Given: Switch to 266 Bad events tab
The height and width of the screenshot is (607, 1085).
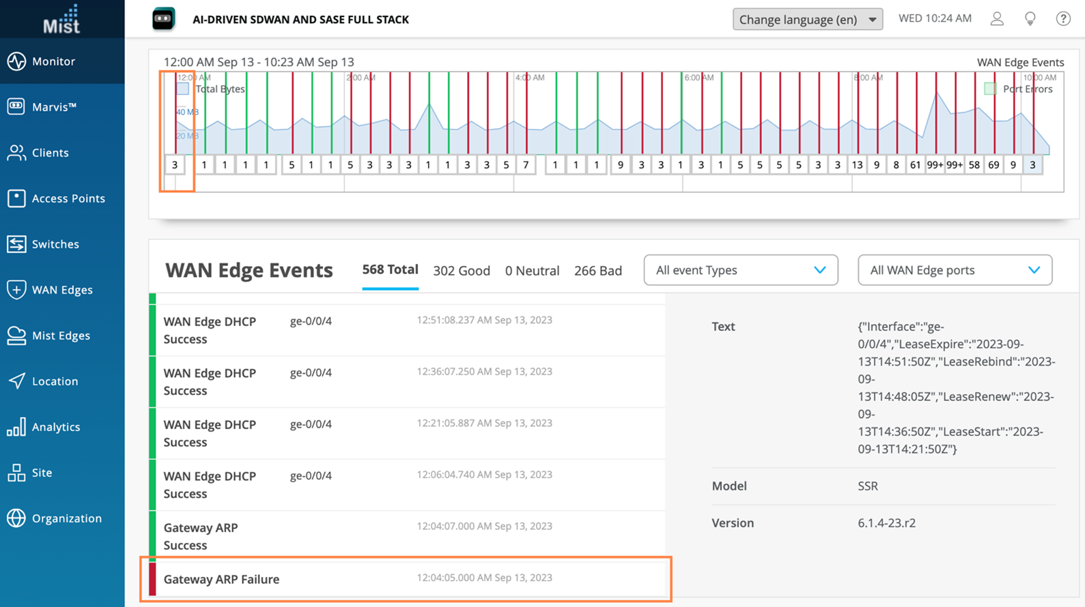Looking at the screenshot, I should pyautogui.click(x=597, y=271).
